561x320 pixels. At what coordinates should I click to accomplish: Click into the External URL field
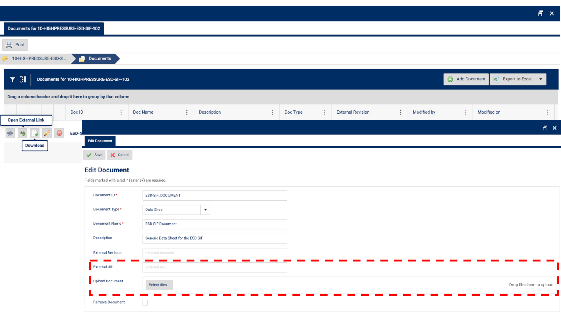coord(214,267)
